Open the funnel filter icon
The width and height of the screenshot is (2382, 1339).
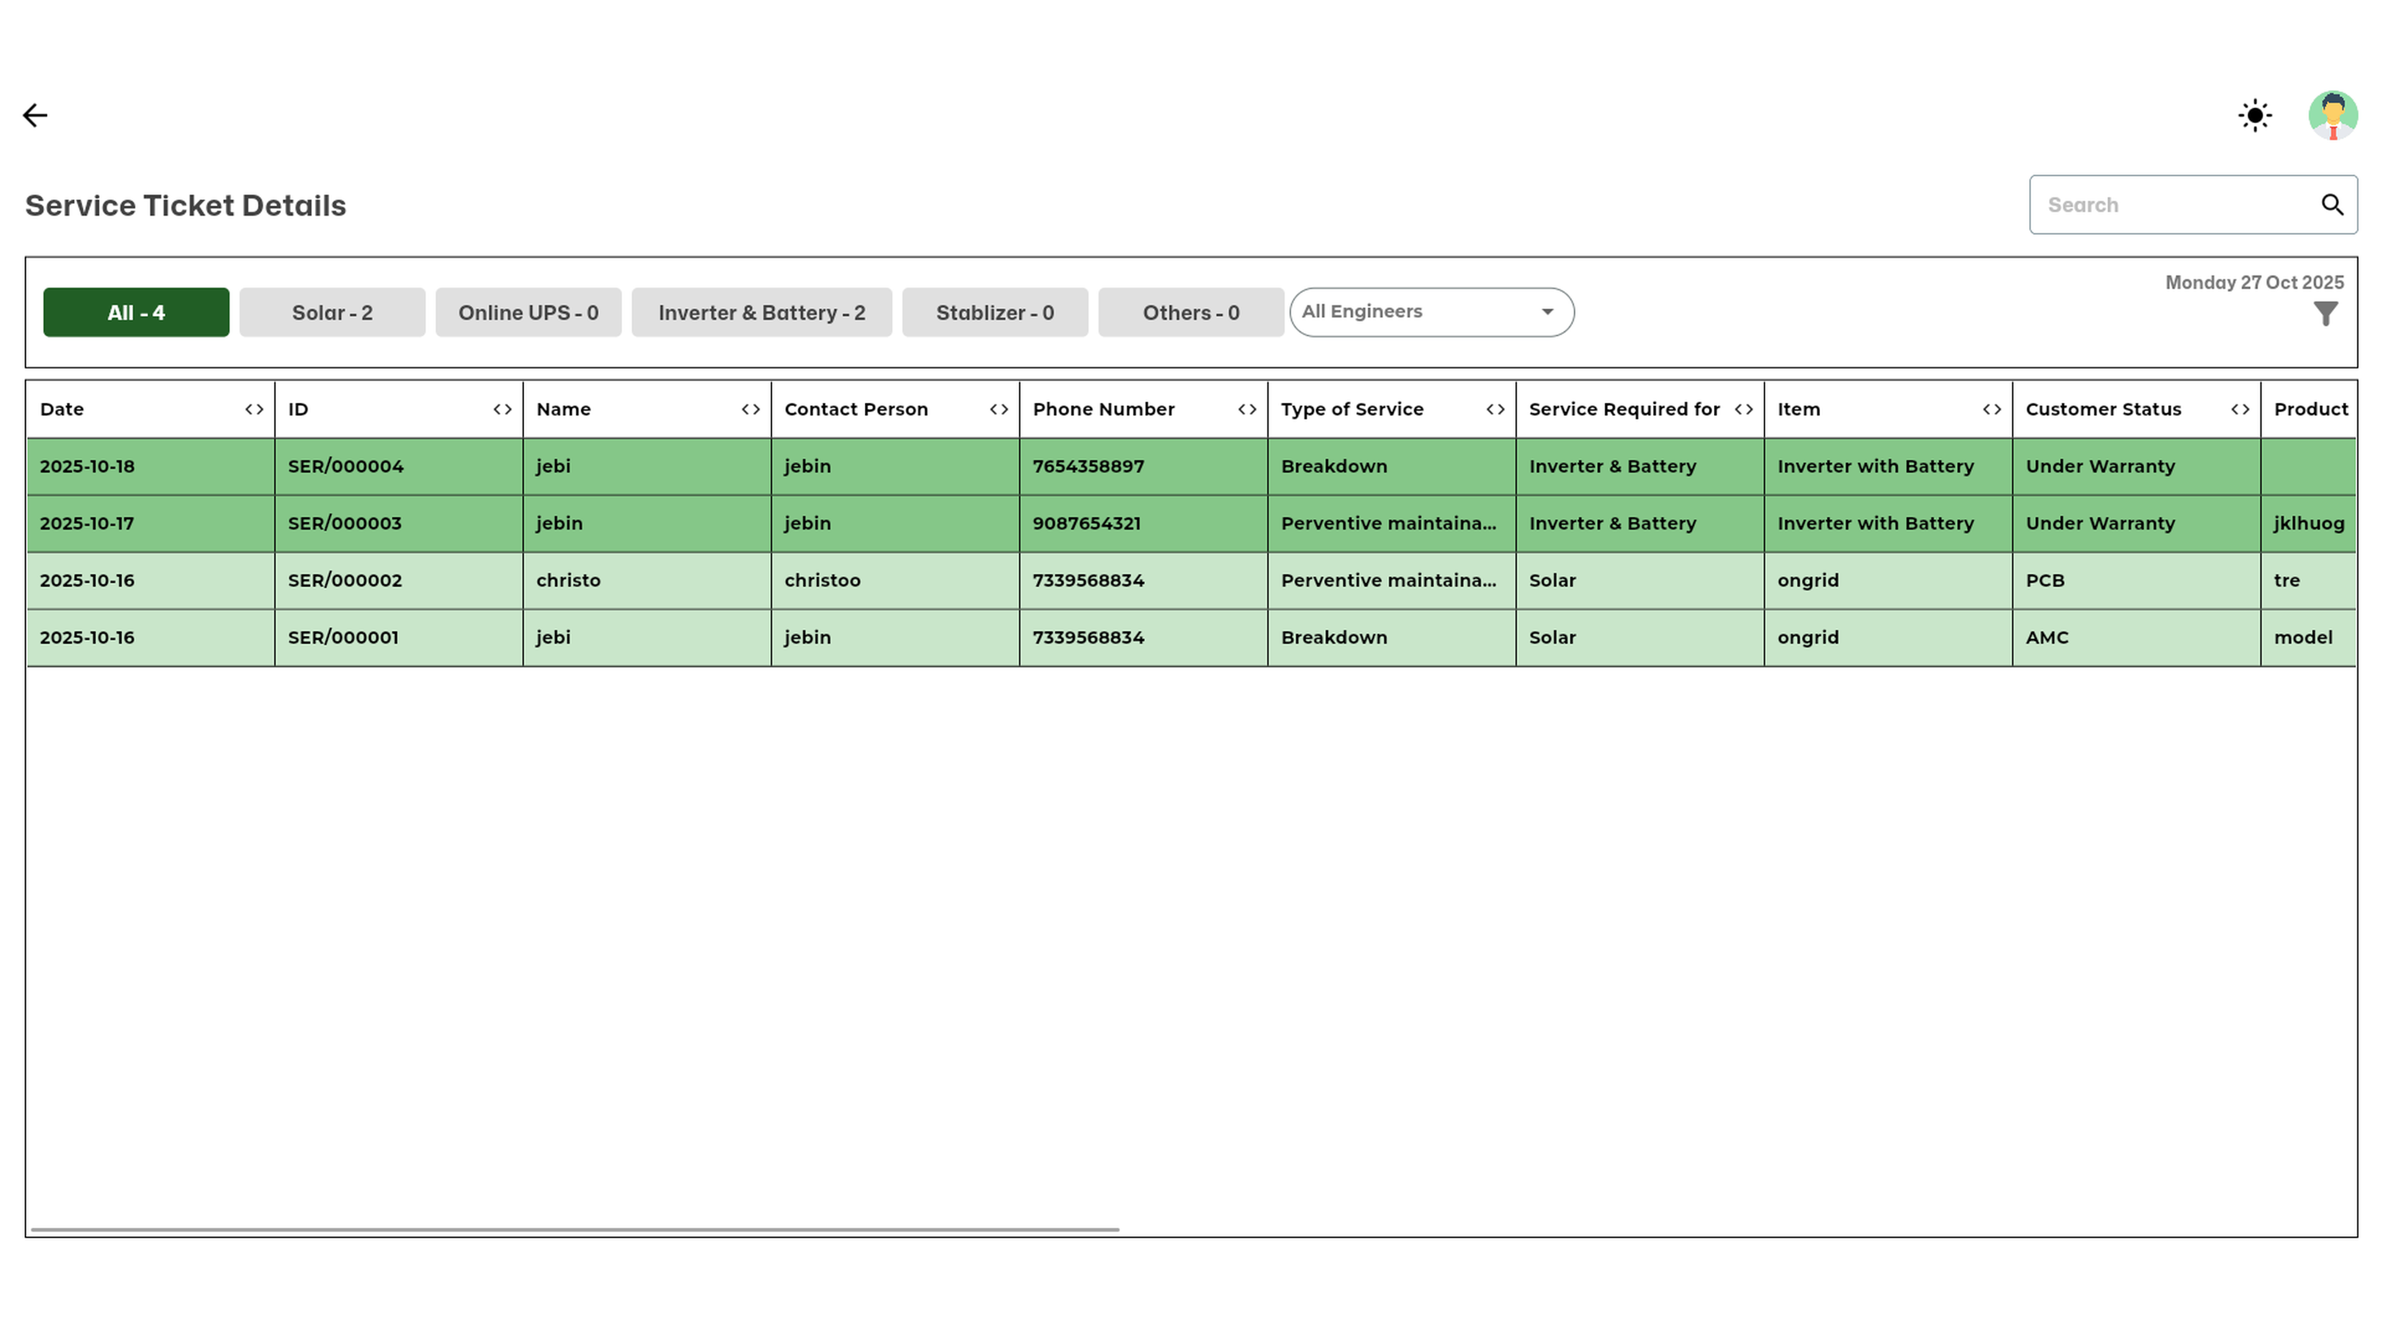(x=2325, y=314)
